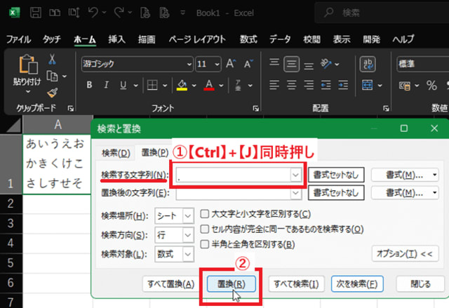Image resolution: width=449 pixels, height=308 pixels.
Task: Toggle Bold formatting in the ribbon
Action: (89, 85)
